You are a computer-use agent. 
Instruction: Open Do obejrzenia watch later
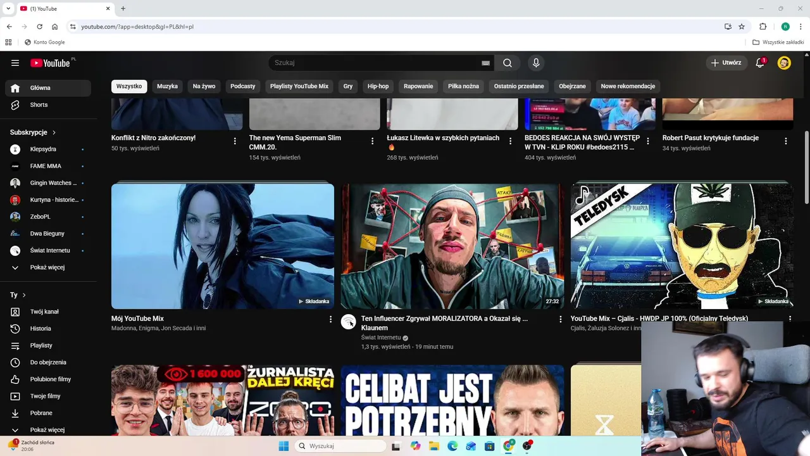[48, 362]
